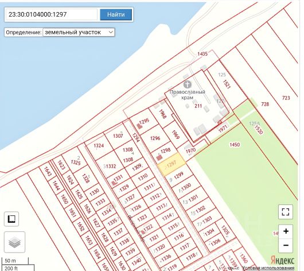
Task: Click the 50 m scale bar
Action: point(15,261)
